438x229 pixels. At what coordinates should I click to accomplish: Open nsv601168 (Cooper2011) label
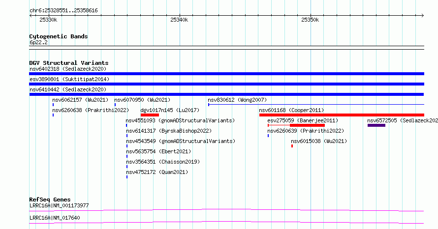coord(291,110)
